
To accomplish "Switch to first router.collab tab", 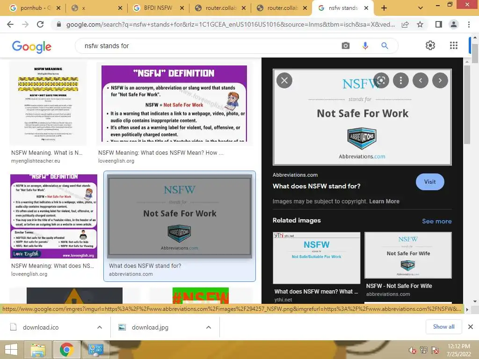I will click(220, 8).
